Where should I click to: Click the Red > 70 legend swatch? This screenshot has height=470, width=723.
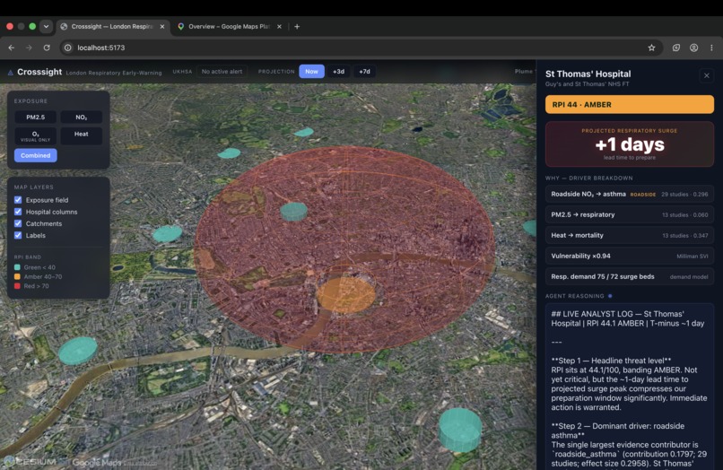tap(17, 286)
